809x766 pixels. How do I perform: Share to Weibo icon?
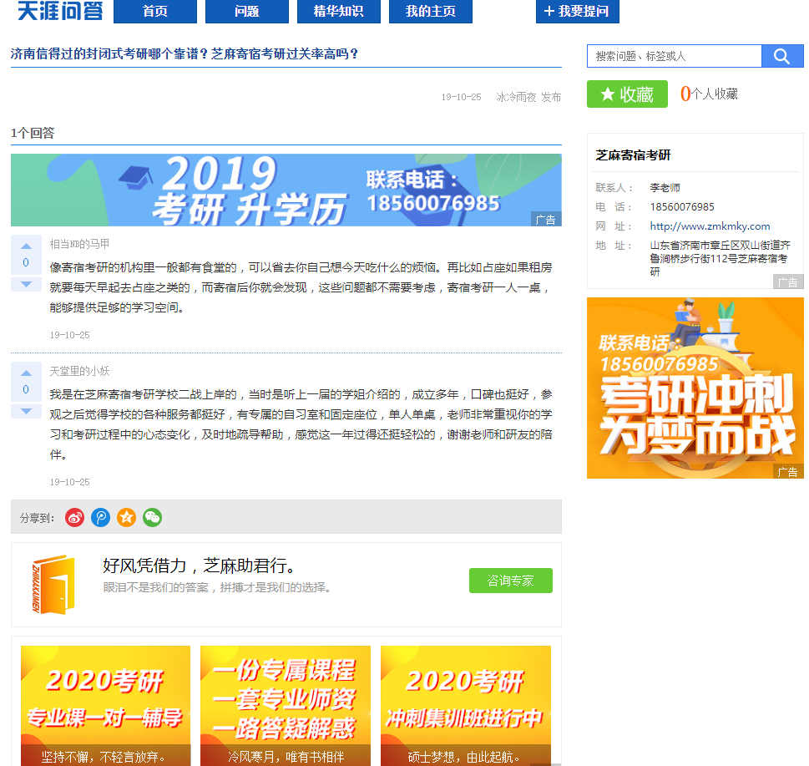click(75, 517)
